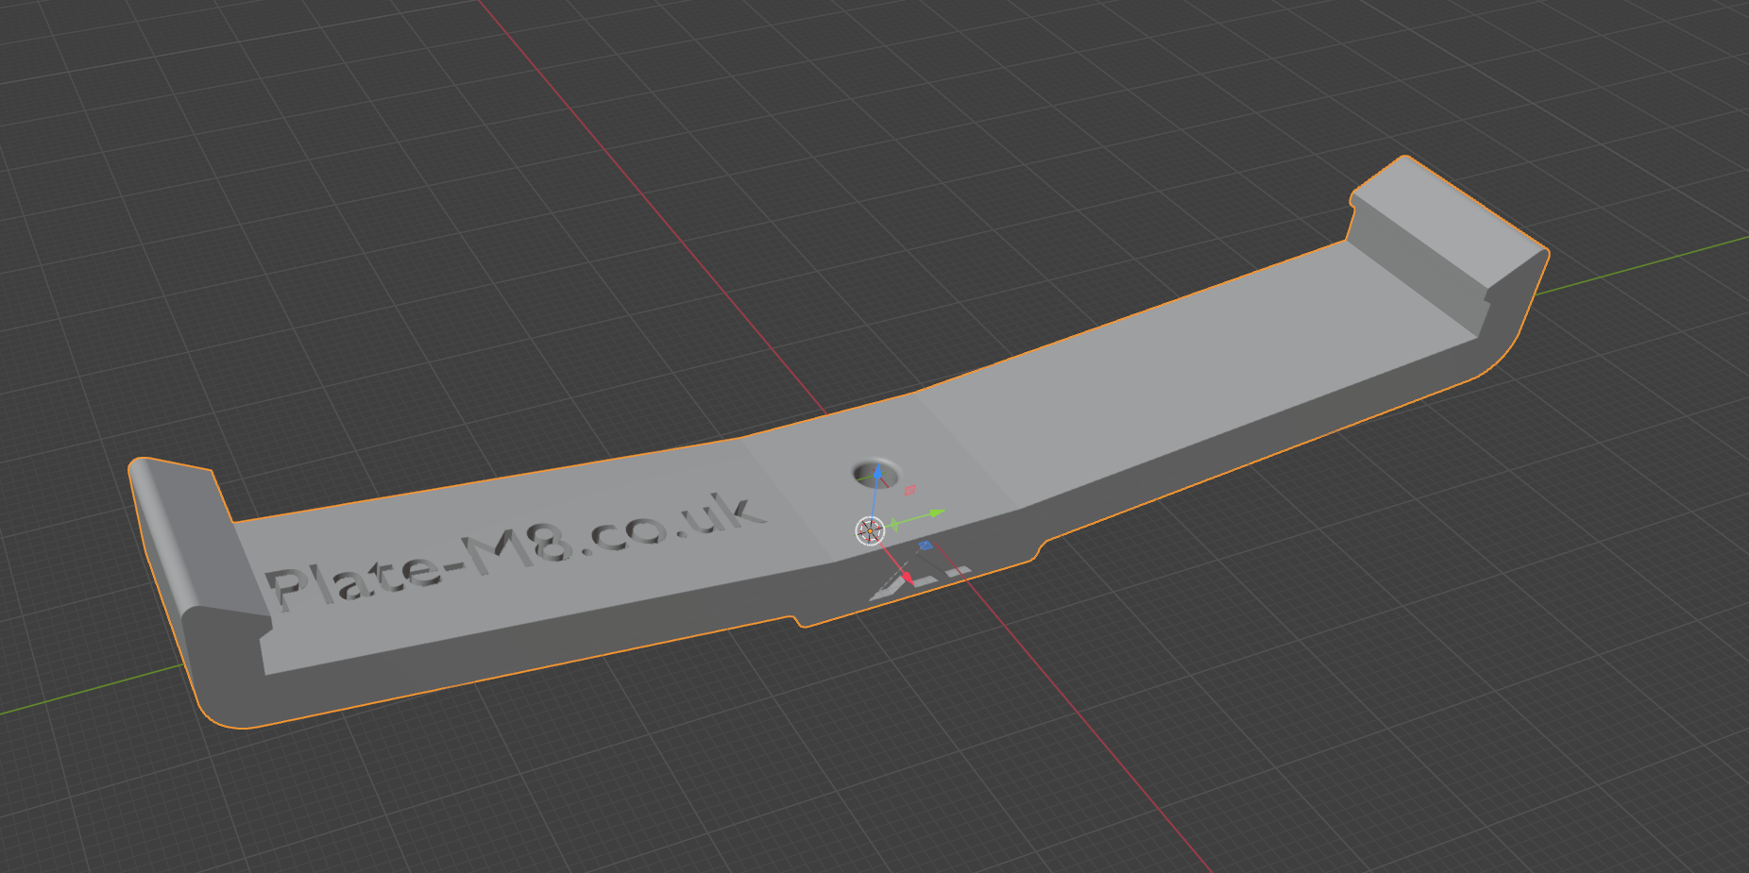The image size is (1749, 873).
Task: Click the embossed Plate-M8.co.uk text
Action: point(515,552)
